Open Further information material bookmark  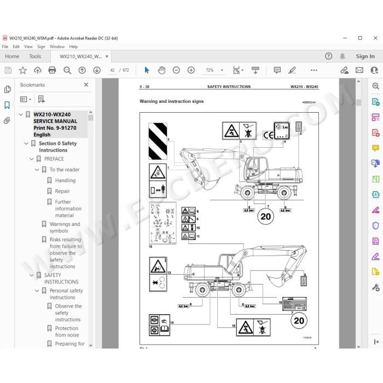68,208
